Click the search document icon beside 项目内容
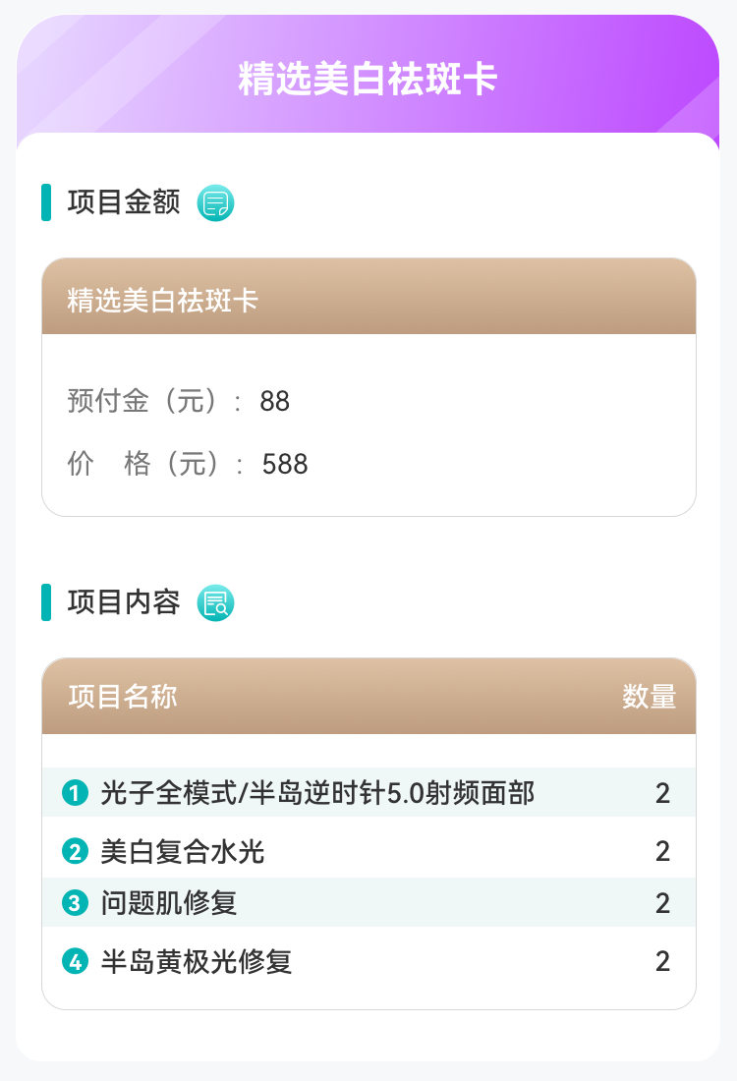This screenshot has height=1081, width=737. [216, 602]
